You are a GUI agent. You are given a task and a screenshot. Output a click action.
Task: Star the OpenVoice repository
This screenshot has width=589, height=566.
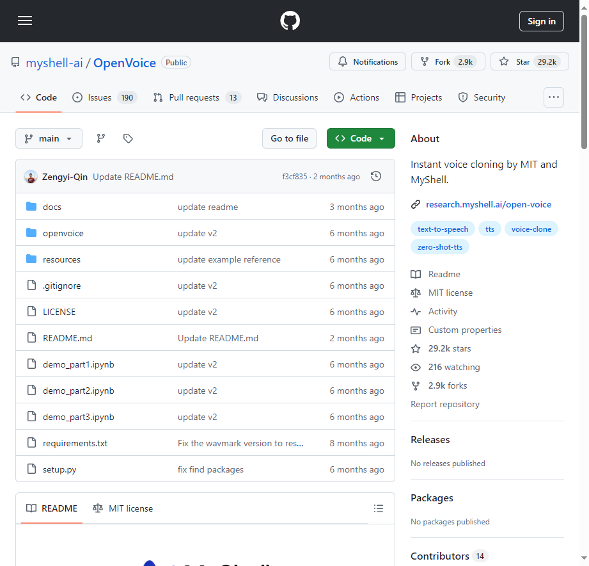(530, 61)
